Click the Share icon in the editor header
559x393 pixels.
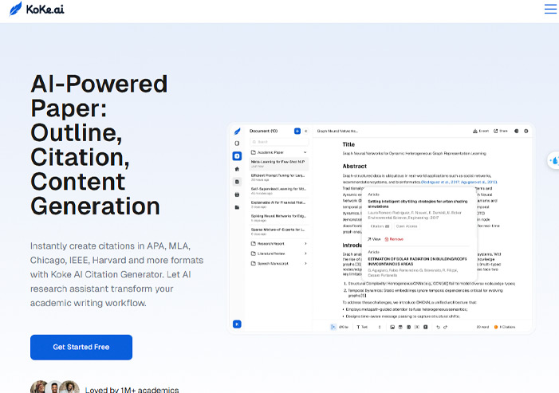point(500,131)
